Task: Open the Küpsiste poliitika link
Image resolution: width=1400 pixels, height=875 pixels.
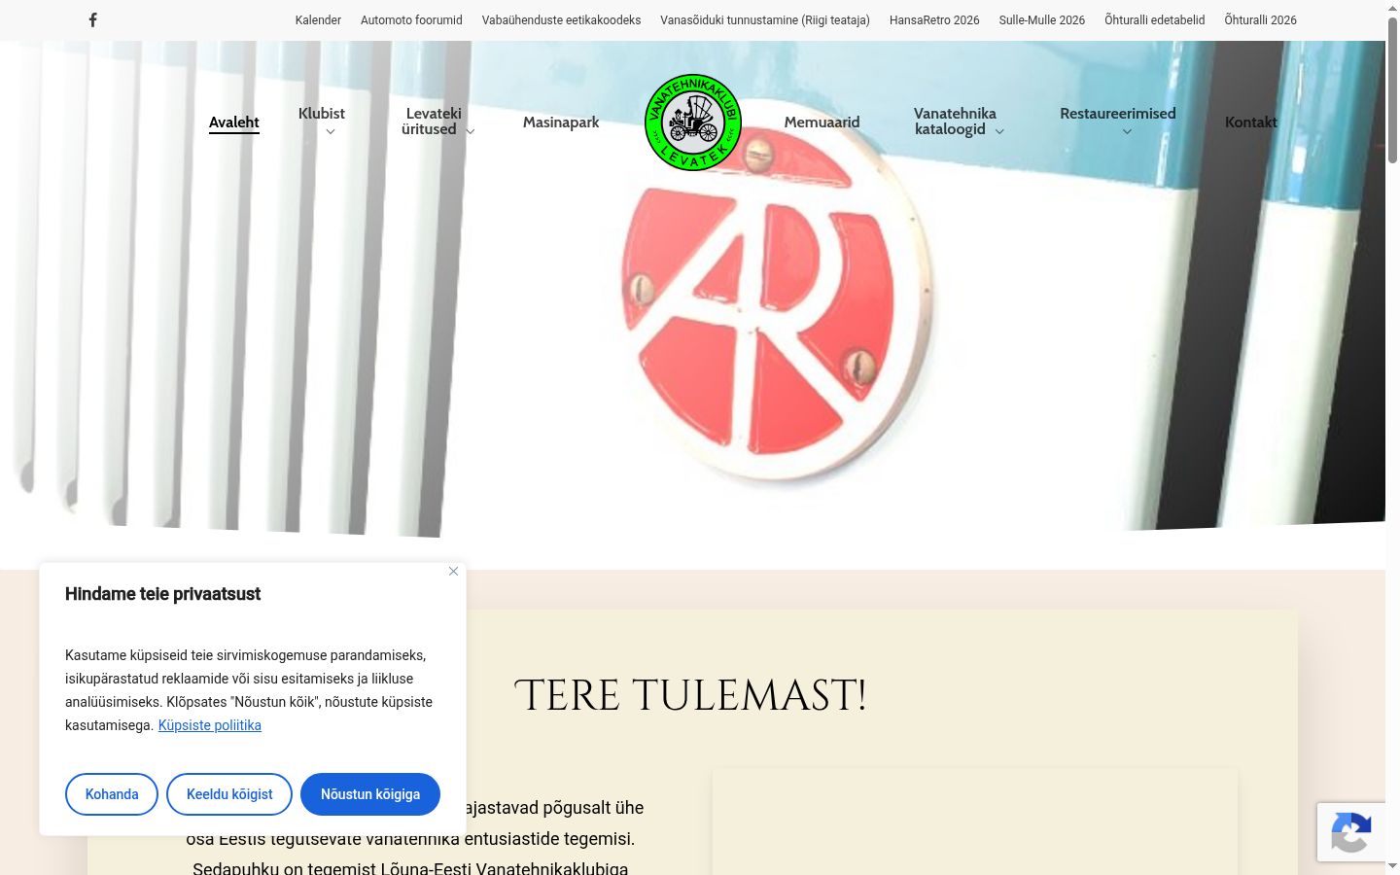Action: [x=210, y=725]
